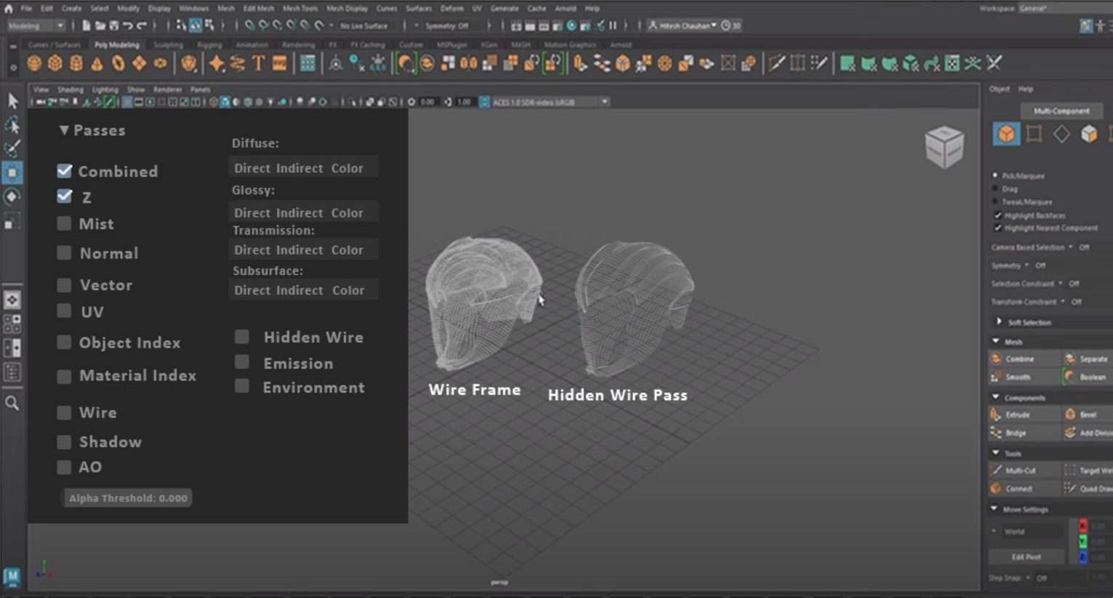Open the Modeling menu set dropdown

pos(36,25)
